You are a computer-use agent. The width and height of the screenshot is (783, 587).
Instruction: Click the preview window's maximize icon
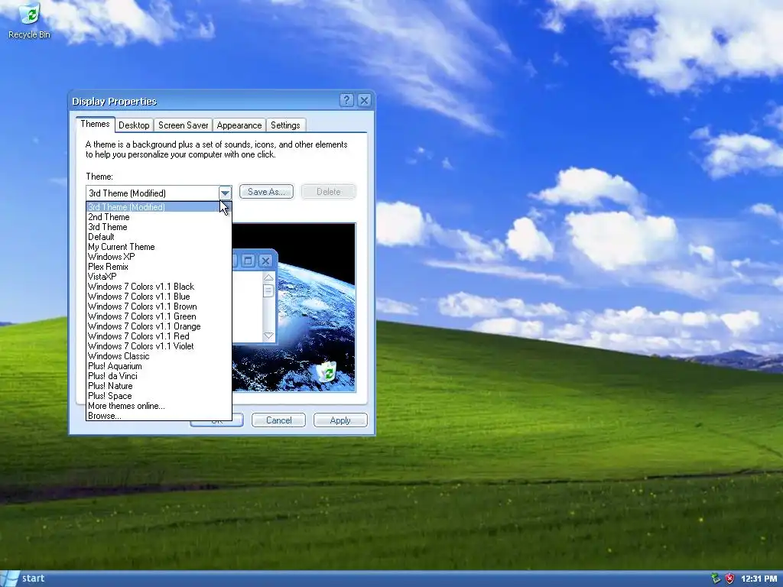tap(249, 261)
